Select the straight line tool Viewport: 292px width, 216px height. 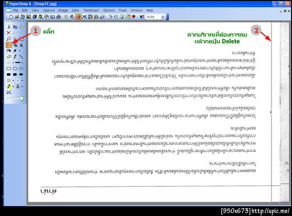click(x=21, y=56)
